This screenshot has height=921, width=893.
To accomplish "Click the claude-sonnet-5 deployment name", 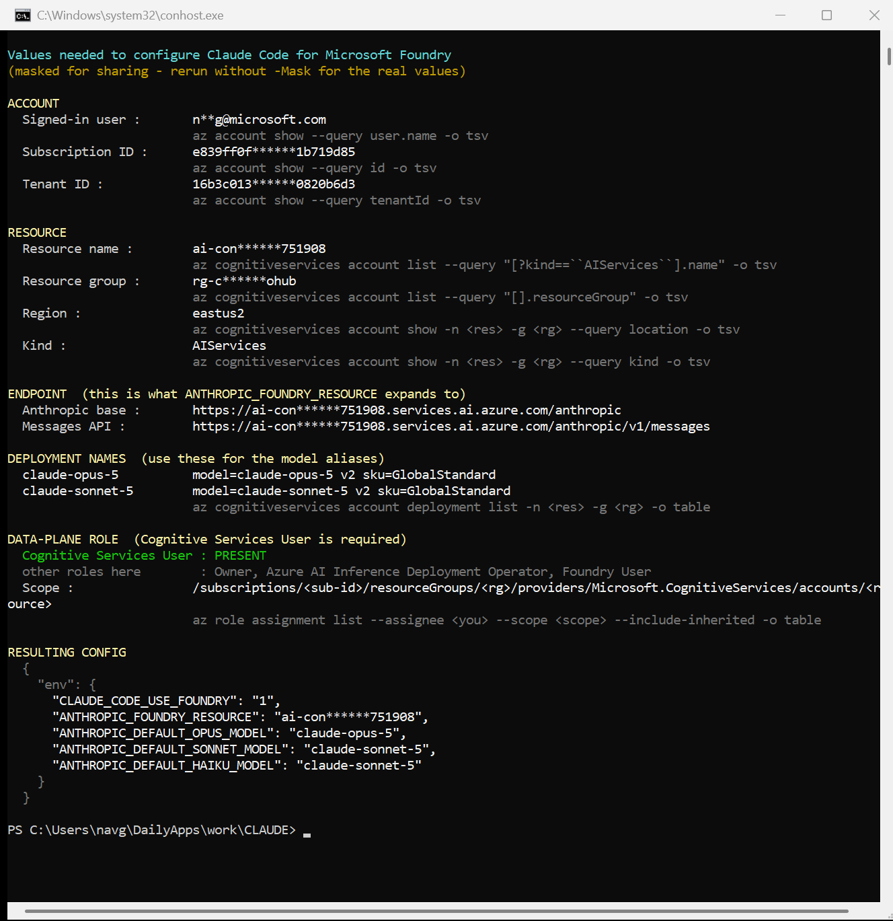I will (x=78, y=491).
